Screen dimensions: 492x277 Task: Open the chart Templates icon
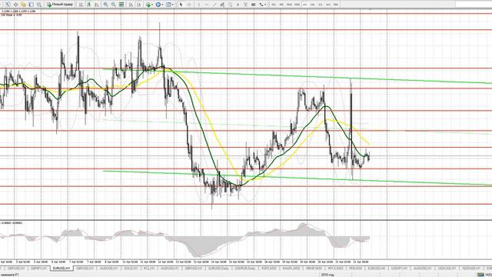[168, 5]
